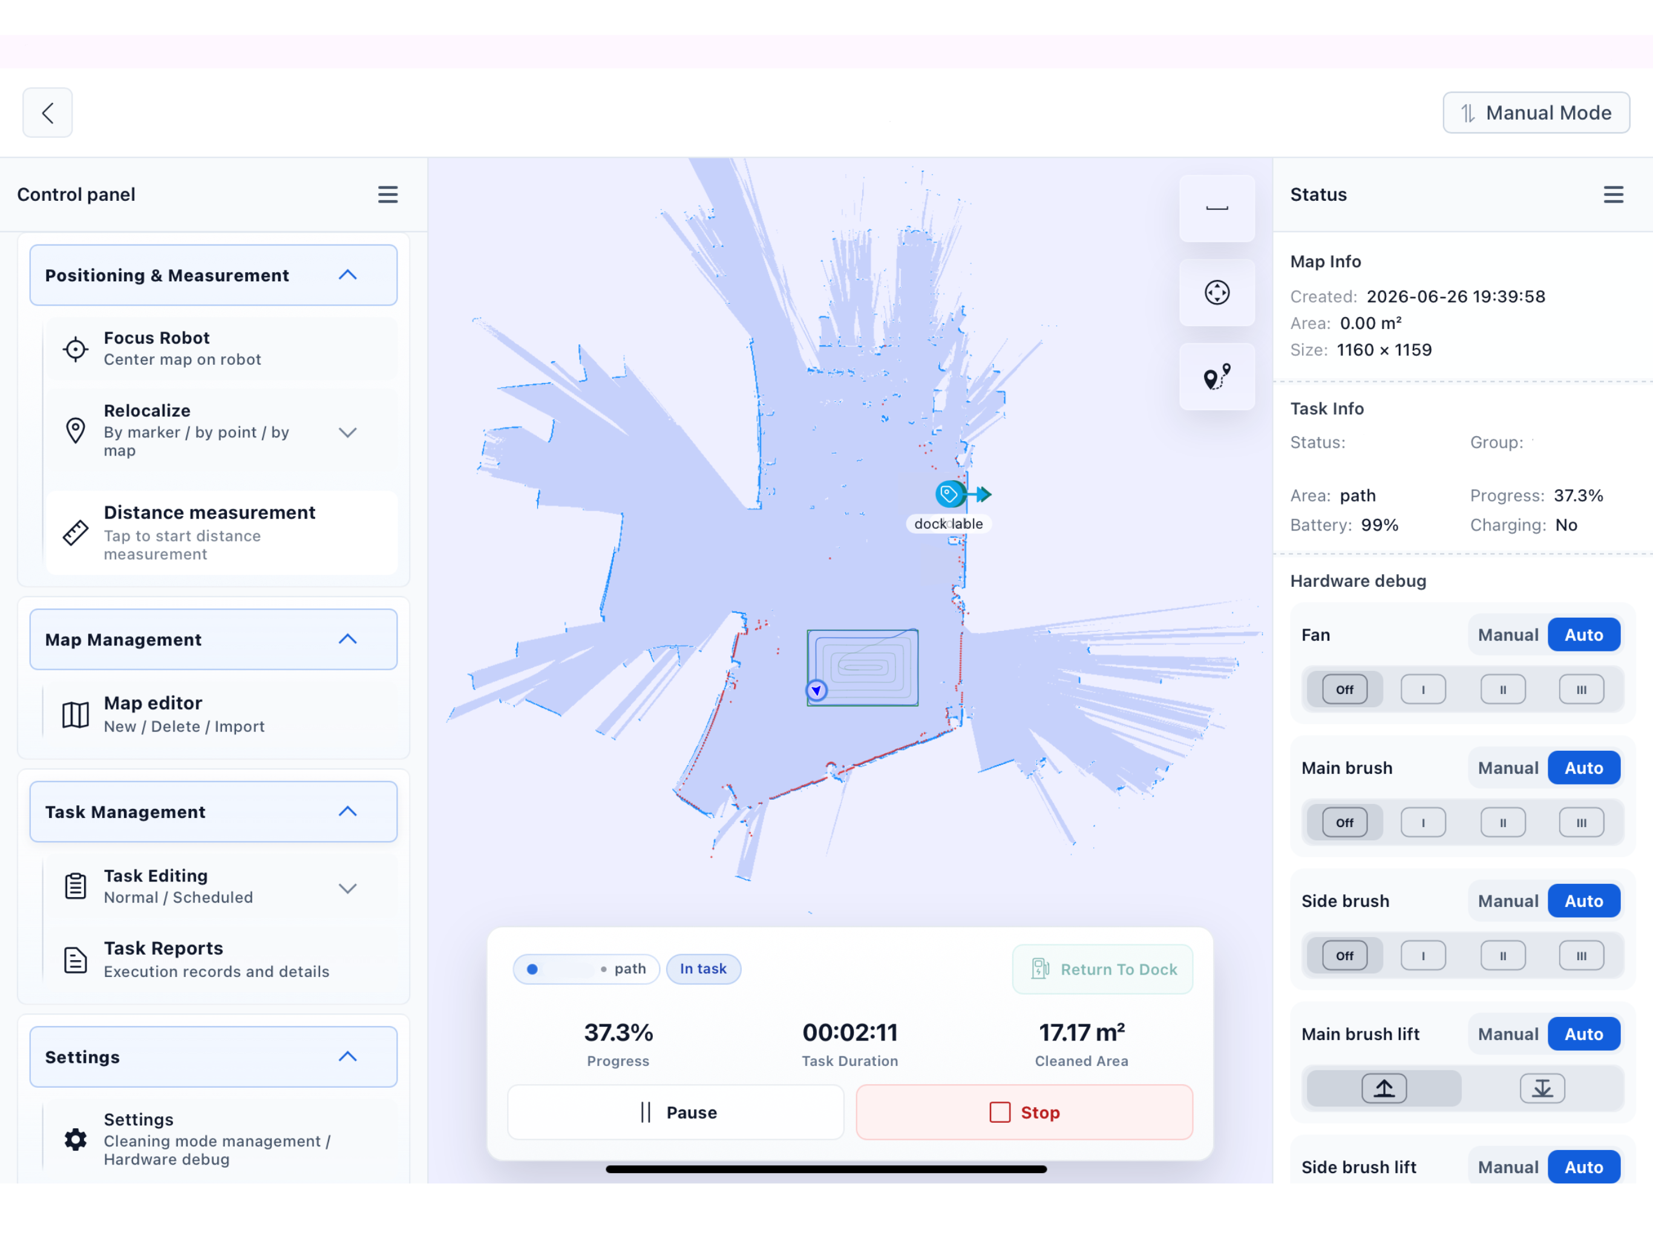The height and width of the screenshot is (1239, 1653).
Task: Set Side brush to Manual
Action: 1507,901
